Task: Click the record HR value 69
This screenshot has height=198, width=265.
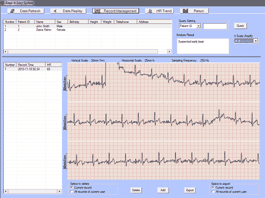Action: [x=49, y=69]
